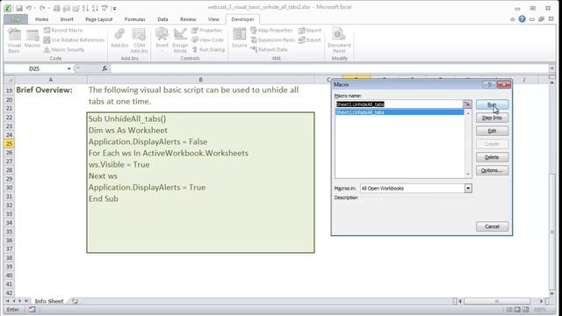Image resolution: width=562 pixels, height=316 pixels.
Task: Click the Select All corner button
Action: [x=9, y=80]
